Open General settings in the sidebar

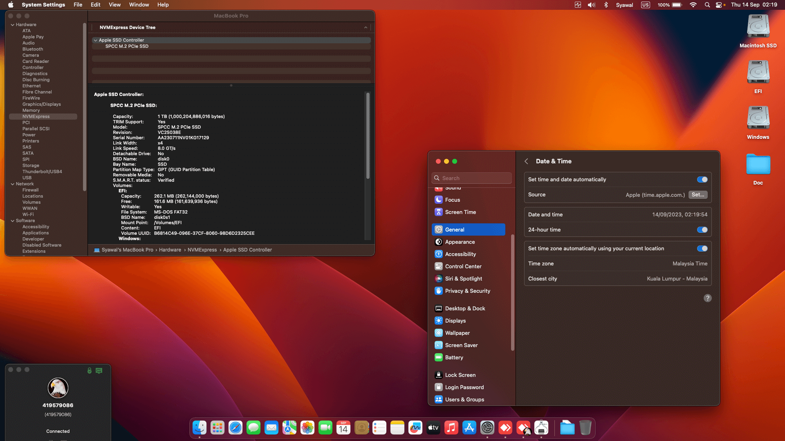tap(455, 229)
